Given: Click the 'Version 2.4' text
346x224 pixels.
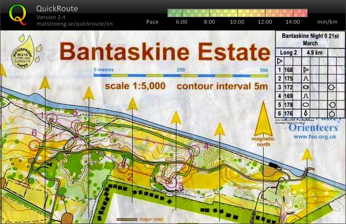Looking at the screenshot, I should point(51,17).
